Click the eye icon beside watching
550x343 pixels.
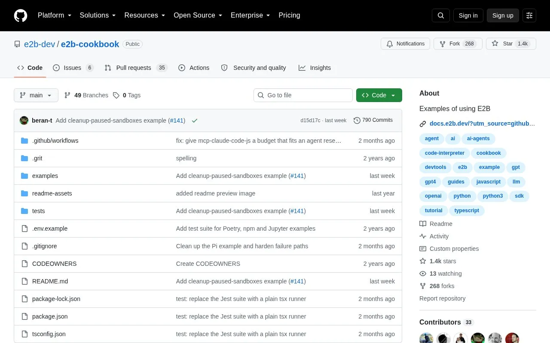[423, 274]
